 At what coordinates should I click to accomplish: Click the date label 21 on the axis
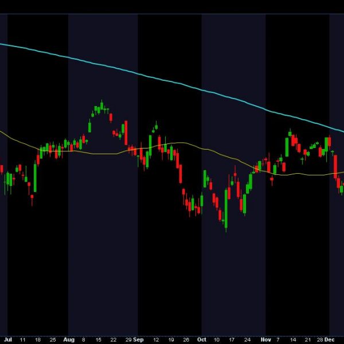click(308, 340)
